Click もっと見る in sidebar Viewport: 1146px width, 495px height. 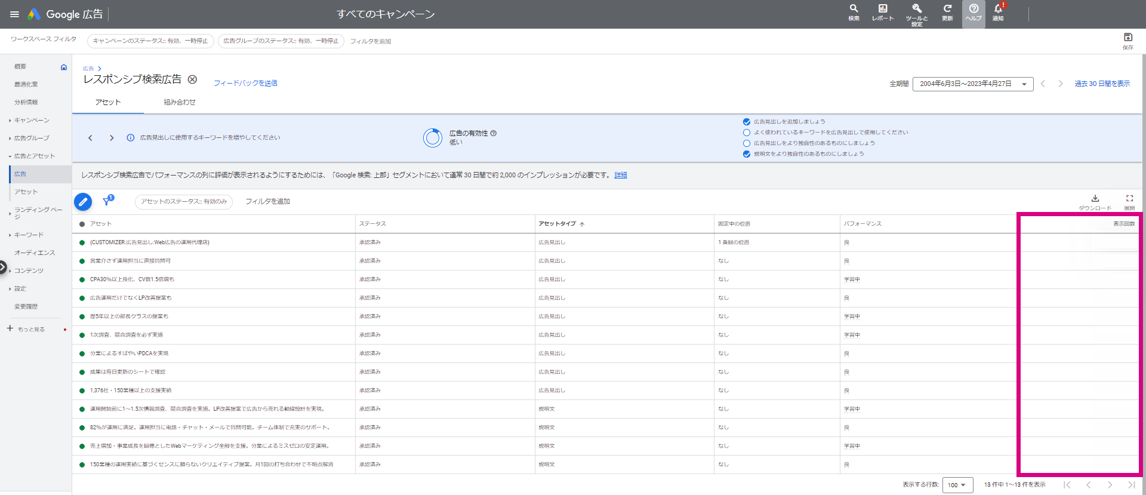31,329
